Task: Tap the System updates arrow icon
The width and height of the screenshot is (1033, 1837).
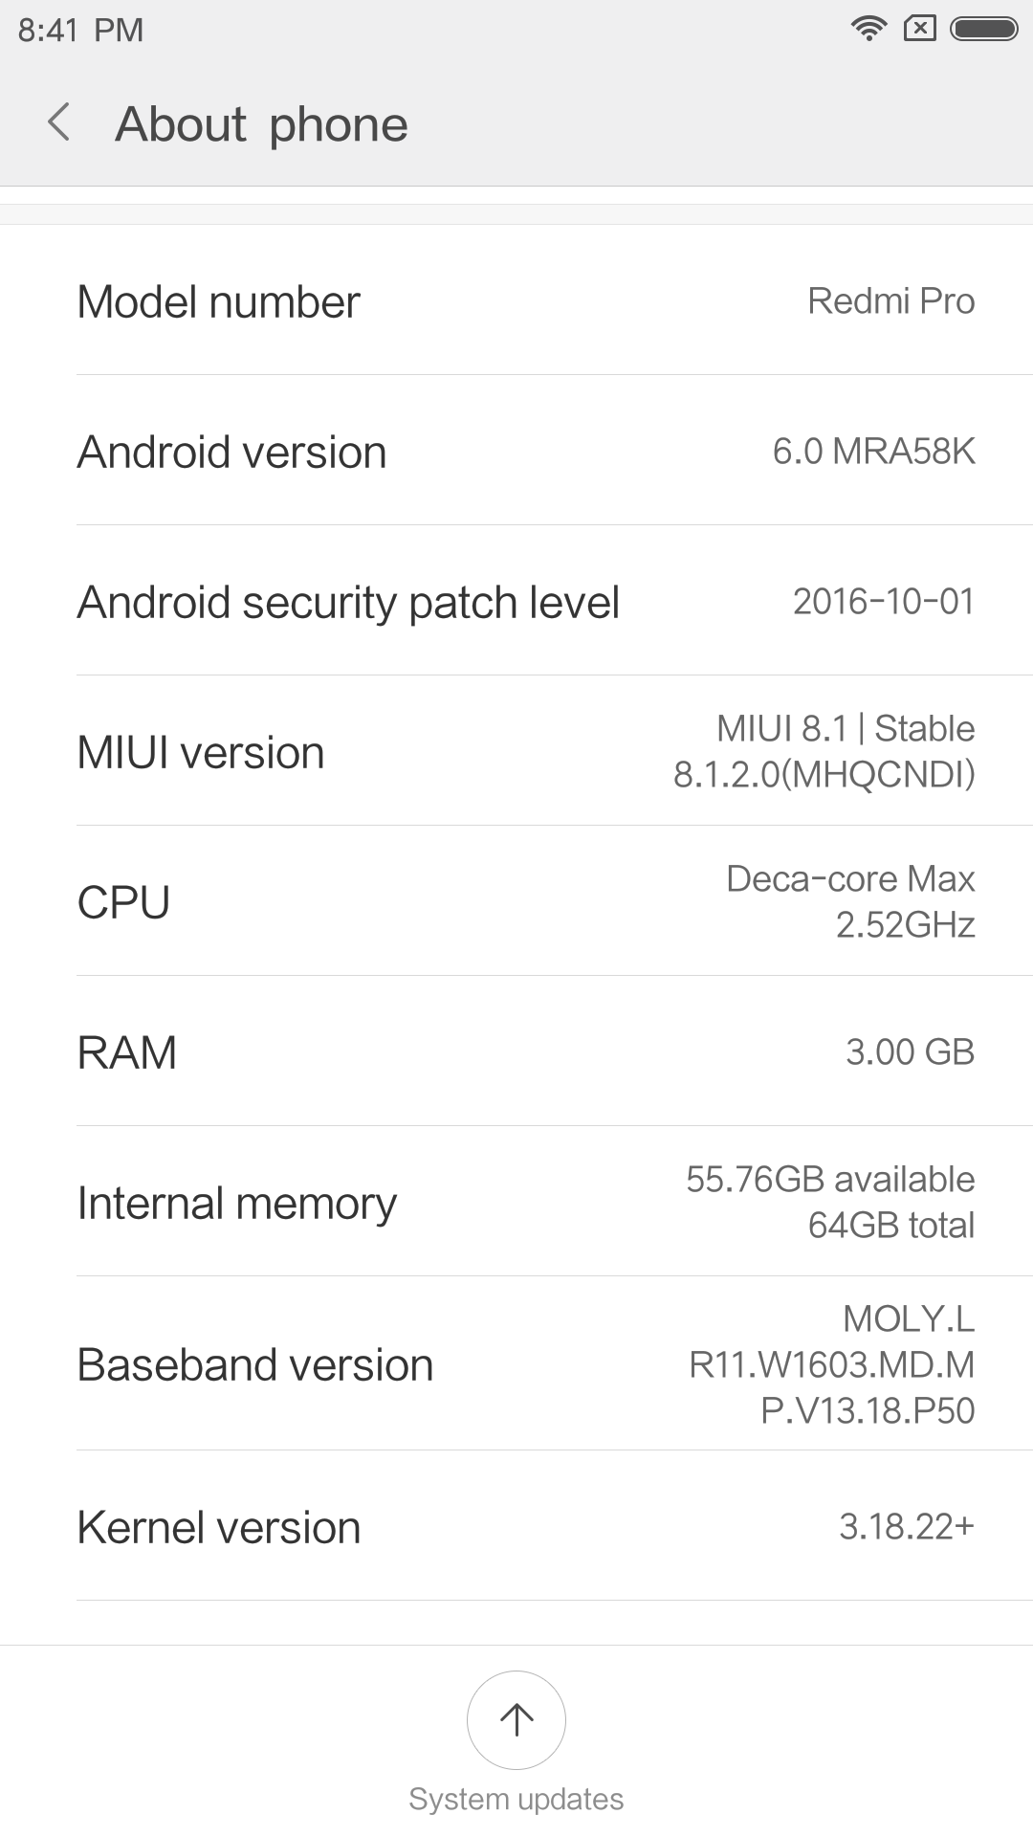Action: (516, 1719)
